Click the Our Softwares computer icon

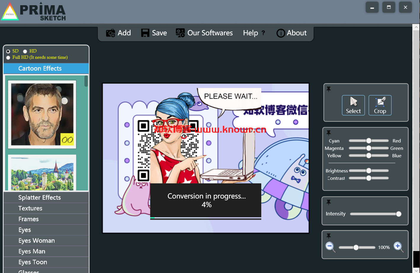(180, 33)
